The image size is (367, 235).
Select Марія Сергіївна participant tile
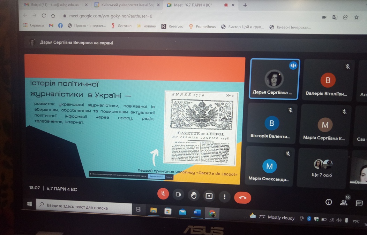[325, 125]
